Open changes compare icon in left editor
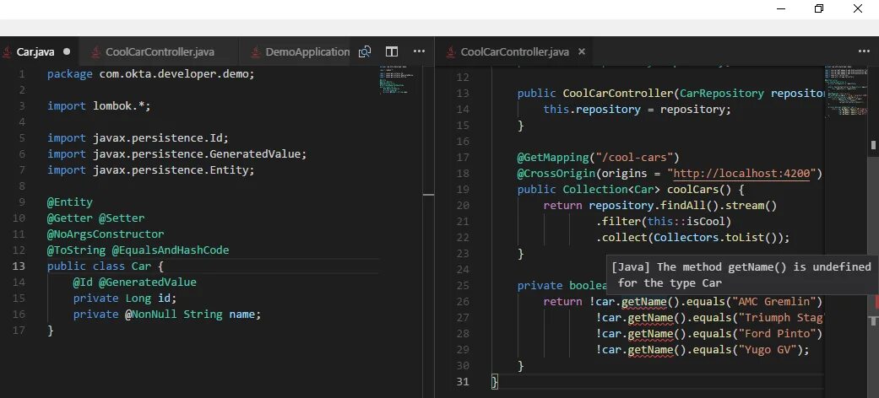The image size is (879, 398). [365, 51]
